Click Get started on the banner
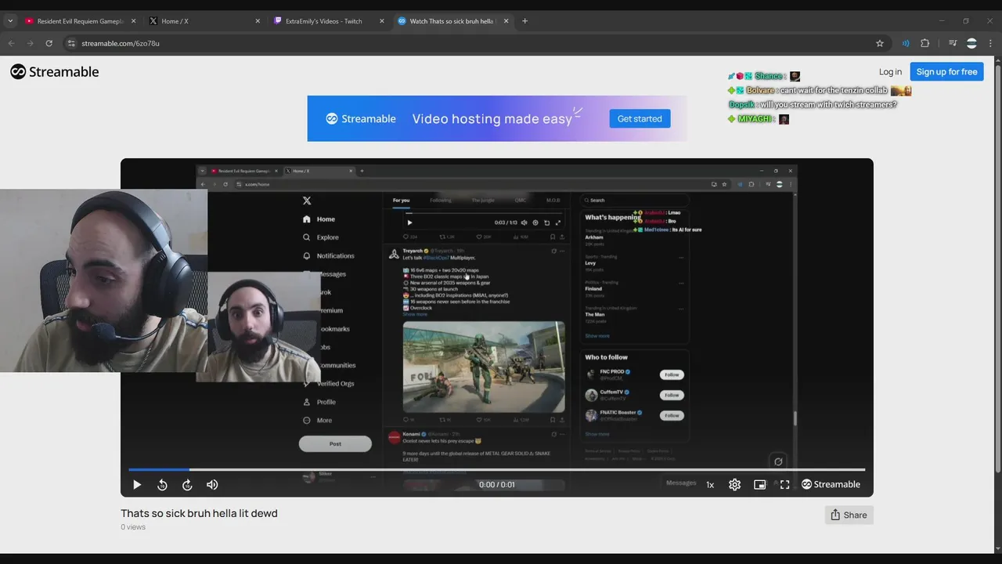Image resolution: width=1002 pixels, height=564 pixels. point(640,118)
